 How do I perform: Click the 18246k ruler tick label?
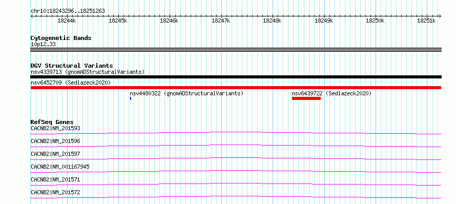(x=169, y=21)
